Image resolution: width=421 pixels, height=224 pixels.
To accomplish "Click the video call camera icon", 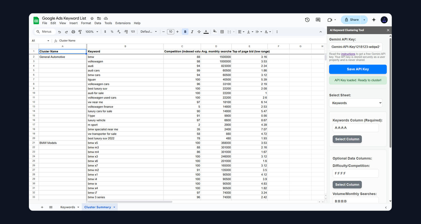I will coord(330,20).
